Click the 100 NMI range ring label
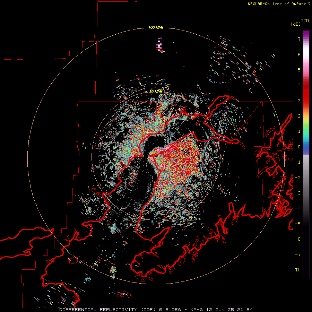Image resolution: width=312 pixels, height=312 pixels. tap(156, 27)
